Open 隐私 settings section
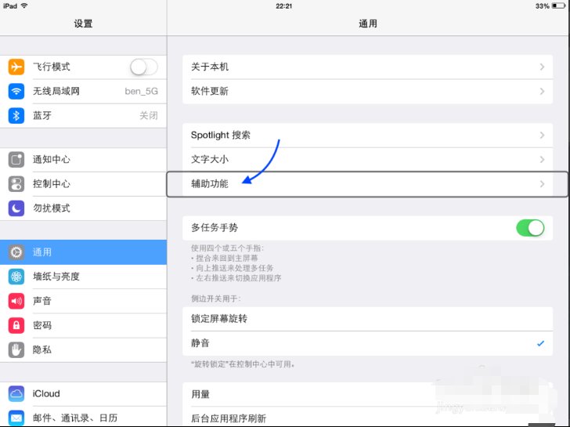Screen dimensions: 570x427 pyautogui.click(x=83, y=350)
